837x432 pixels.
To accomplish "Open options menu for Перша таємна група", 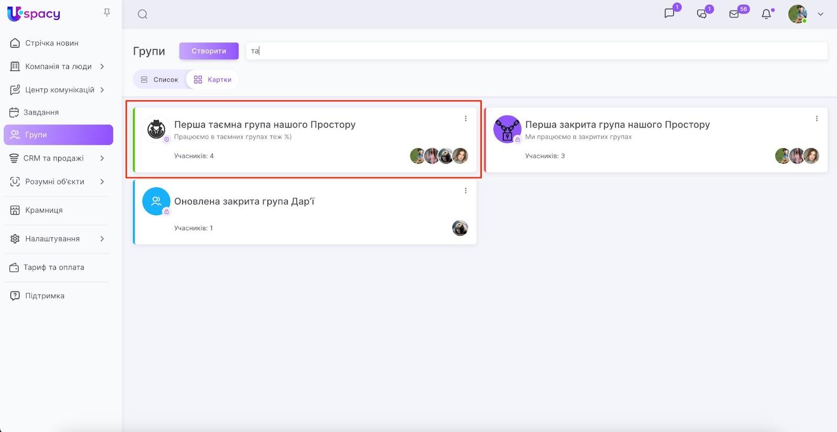I will click(466, 119).
